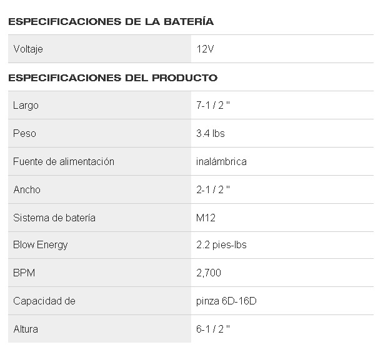The width and height of the screenshot is (383, 352).
Task: Click the 2.2 pies-lbs value
Action: tap(221, 244)
